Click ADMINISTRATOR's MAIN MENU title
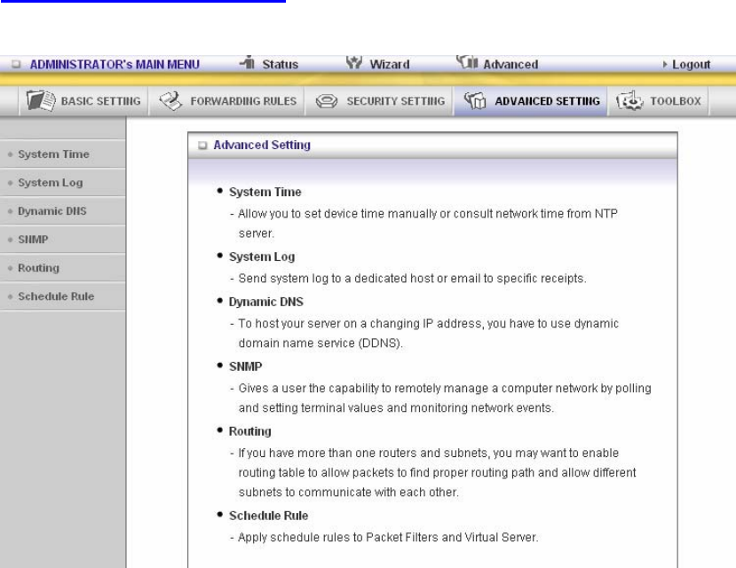The image size is (736, 568). click(115, 64)
